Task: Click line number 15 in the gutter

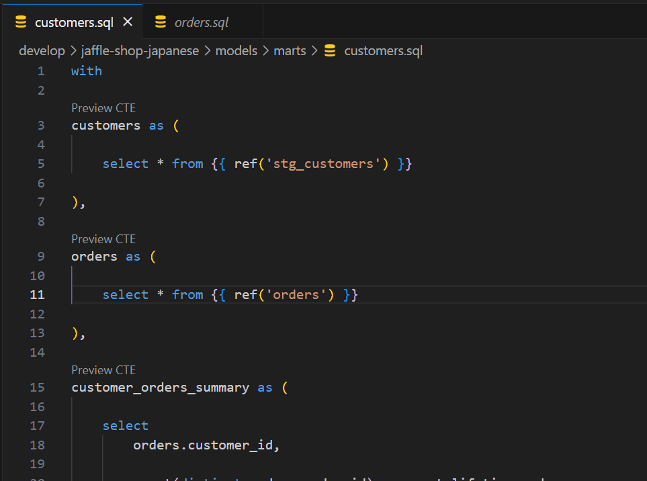Action: tap(37, 388)
